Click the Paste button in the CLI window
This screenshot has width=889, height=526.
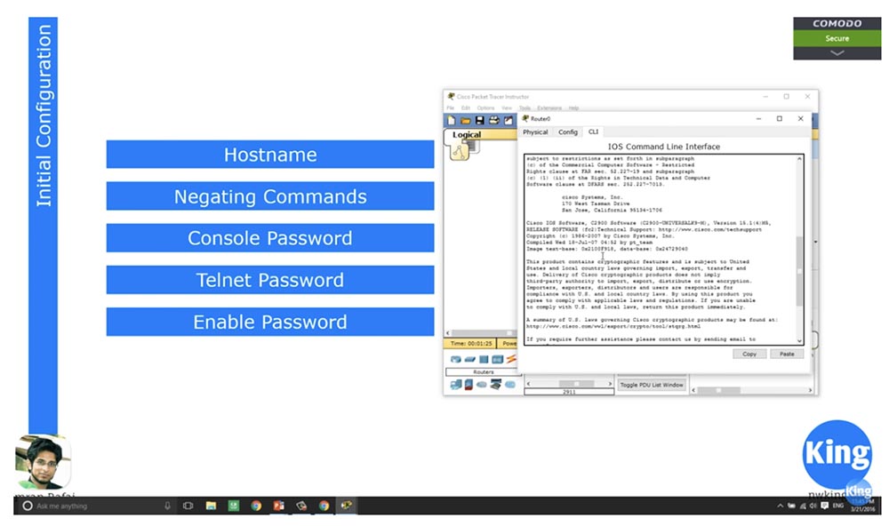click(x=787, y=354)
